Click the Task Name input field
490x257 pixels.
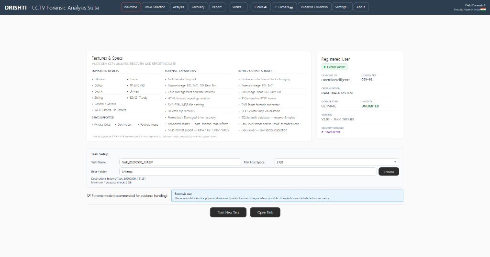(x=180, y=162)
